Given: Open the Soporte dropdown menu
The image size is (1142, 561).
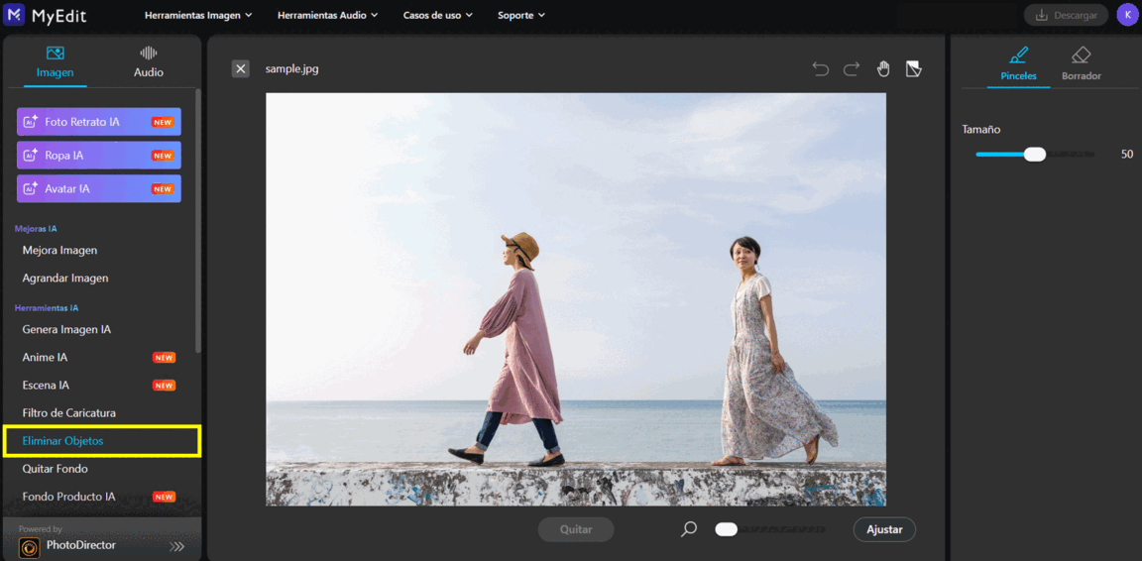Looking at the screenshot, I should 521,15.
